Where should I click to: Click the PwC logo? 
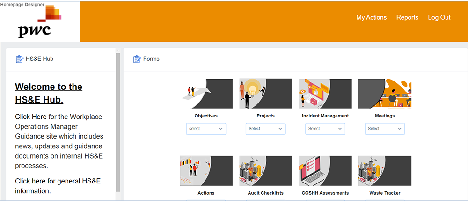pyautogui.click(x=40, y=22)
